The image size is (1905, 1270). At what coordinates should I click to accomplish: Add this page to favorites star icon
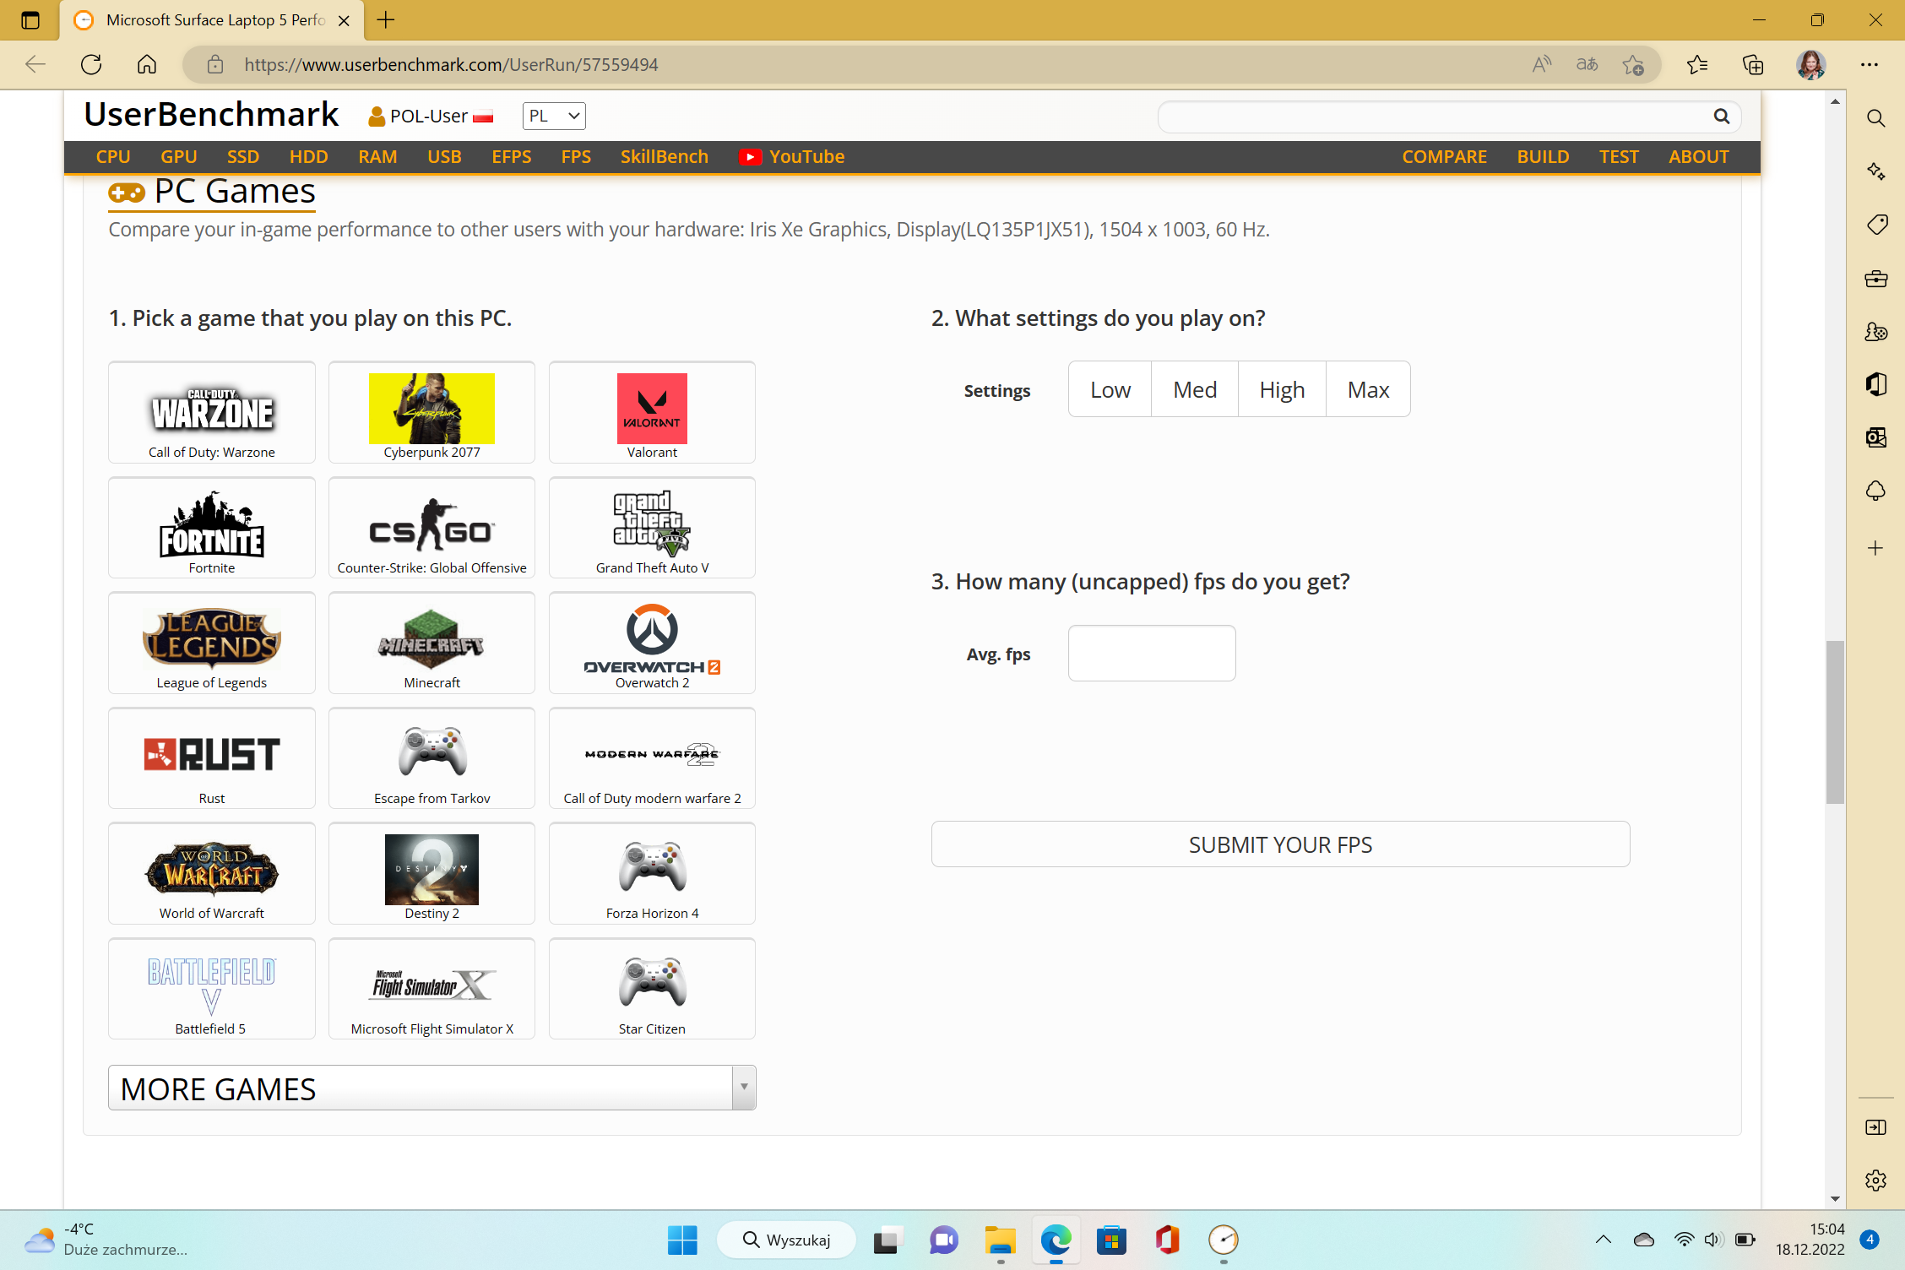[1633, 64]
